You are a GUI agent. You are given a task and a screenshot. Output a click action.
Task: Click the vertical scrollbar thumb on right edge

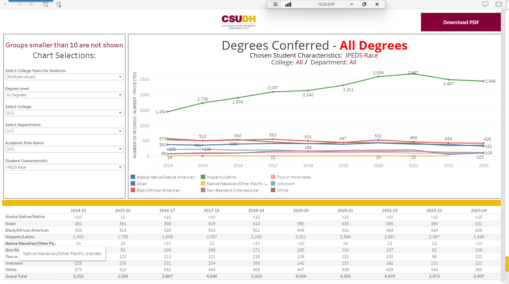pyautogui.click(x=507, y=264)
